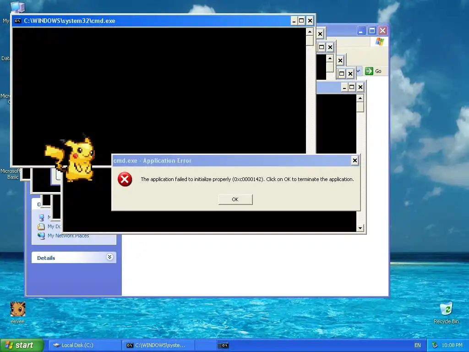Open the Start menu
The height and width of the screenshot is (352, 469).
click(x=21, y=345)
